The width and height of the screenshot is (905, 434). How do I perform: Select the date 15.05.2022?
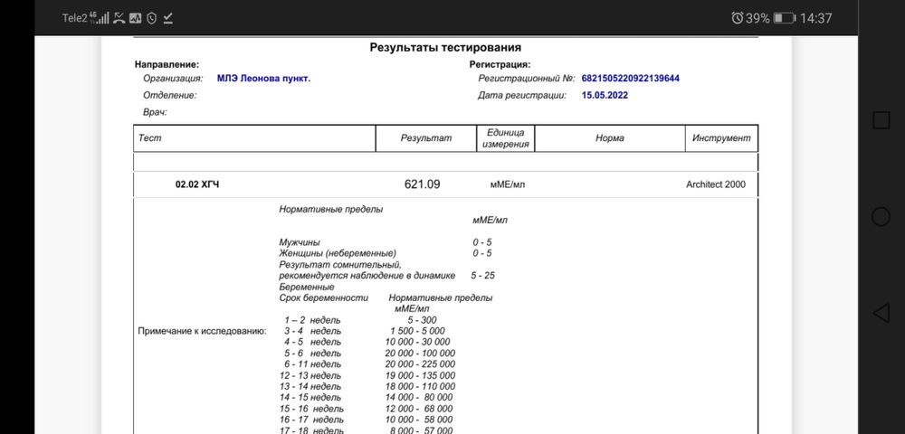click(x=605, y=96)
